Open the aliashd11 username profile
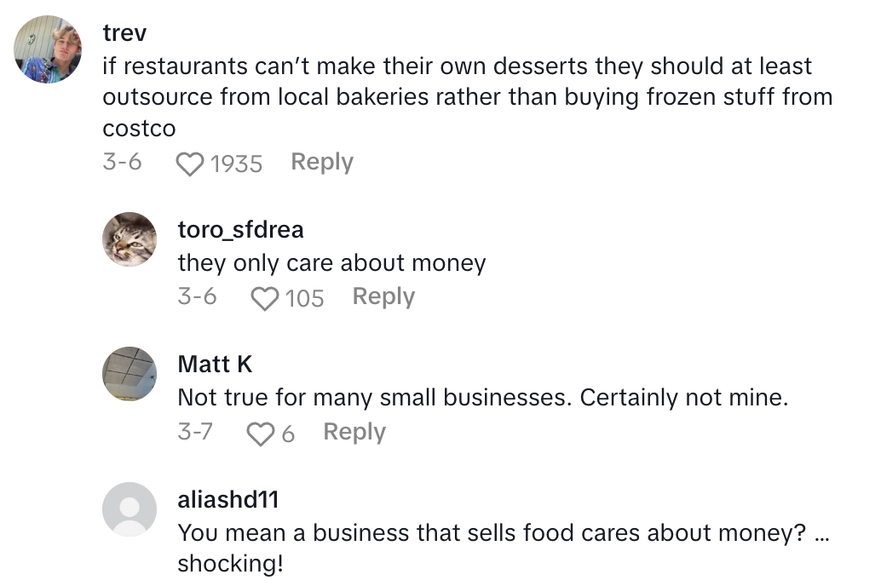 point(227,500)
